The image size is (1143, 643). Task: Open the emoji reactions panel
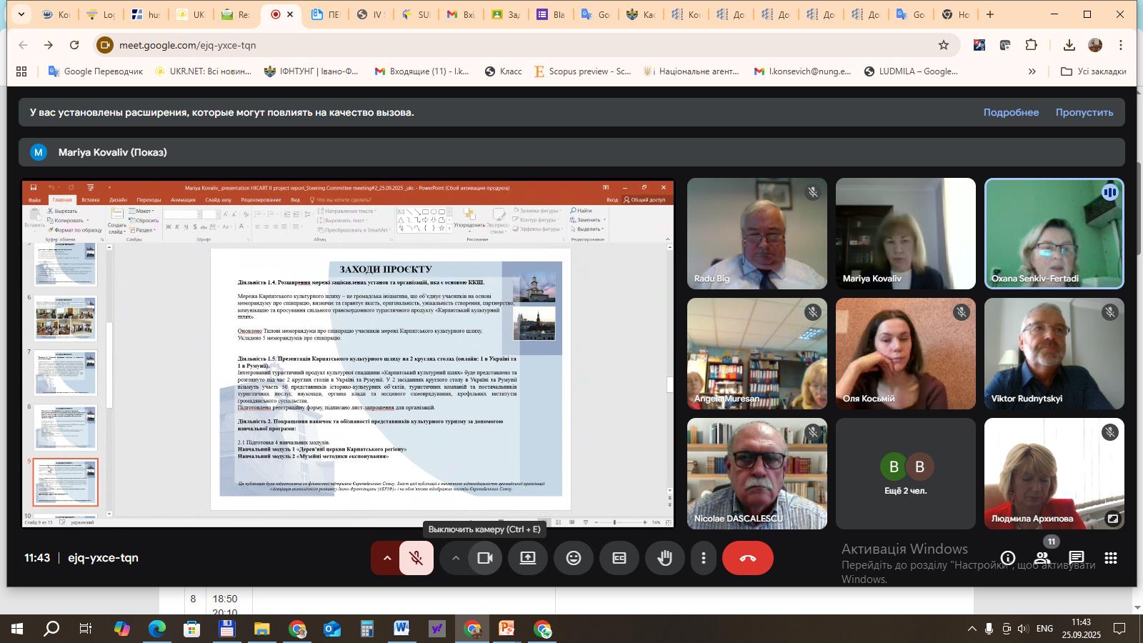[573, 559]
